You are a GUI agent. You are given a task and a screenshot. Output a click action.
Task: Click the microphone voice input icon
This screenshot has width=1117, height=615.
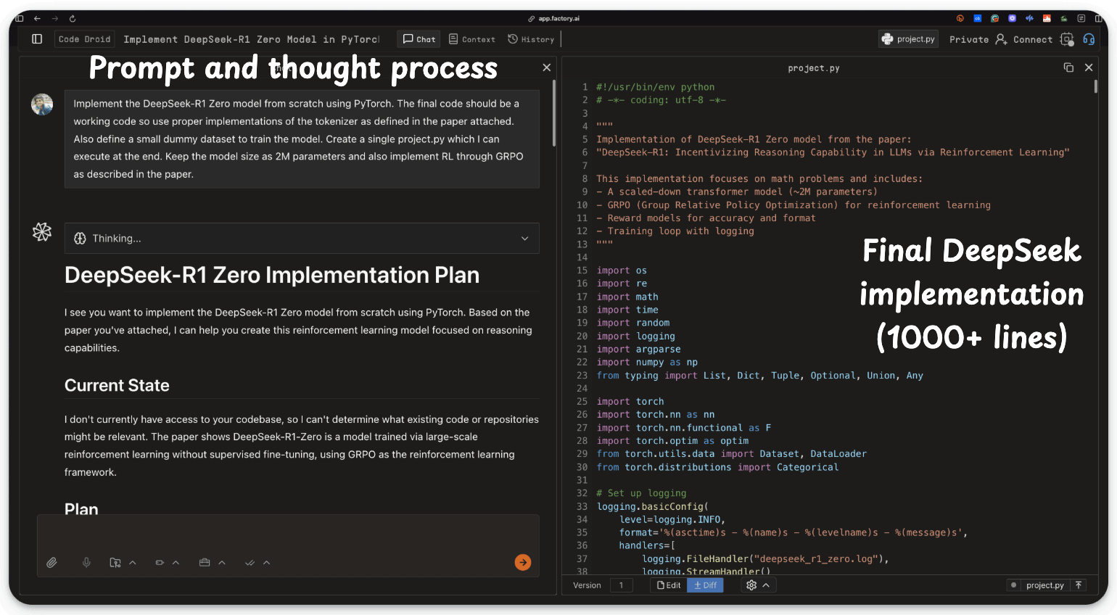(x=86, y=563)
